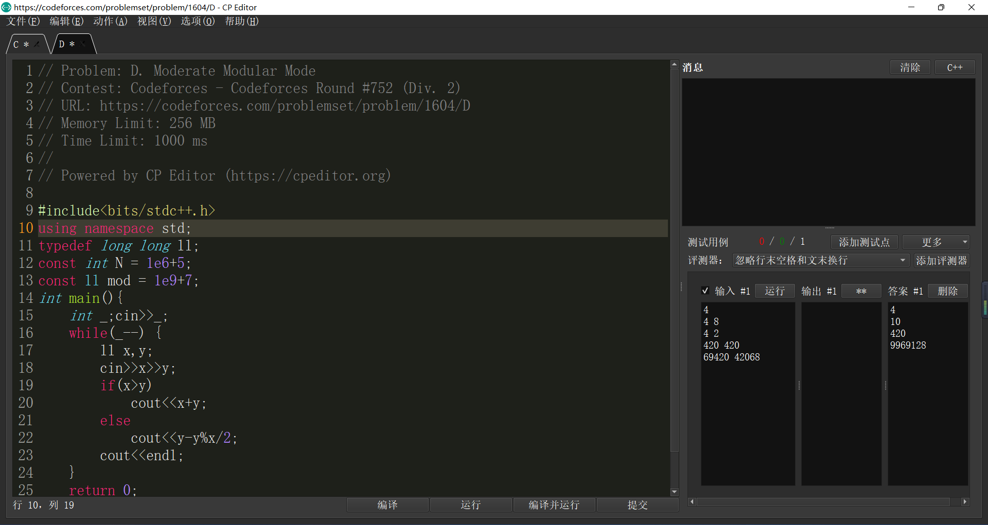Clear messages with the 清除 button

(x=910, y=67)
